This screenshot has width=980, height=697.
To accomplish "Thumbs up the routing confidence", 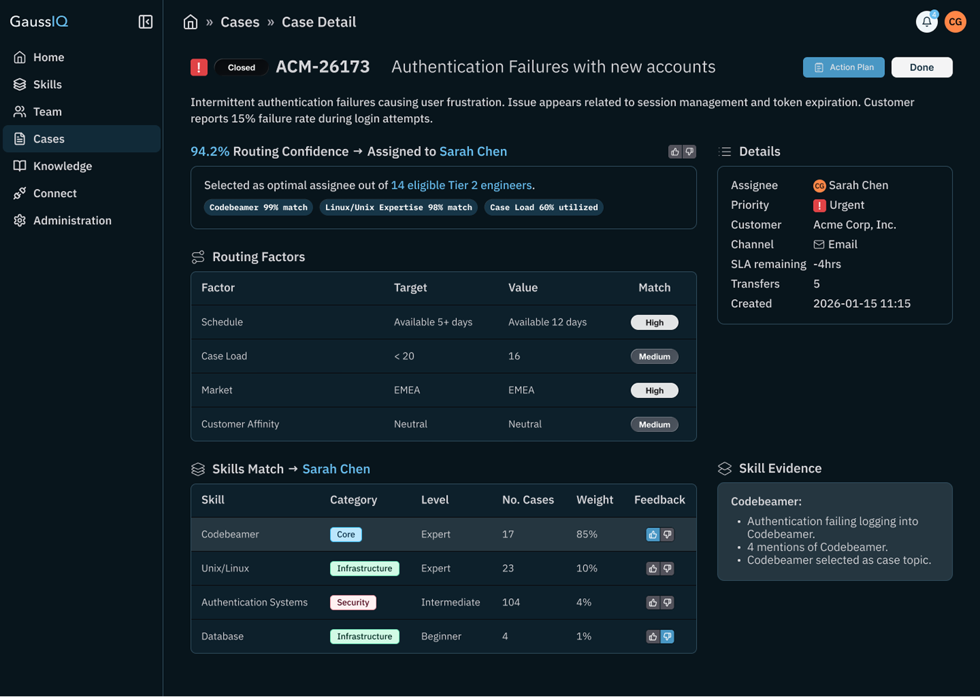I will [x=675, y=152].
